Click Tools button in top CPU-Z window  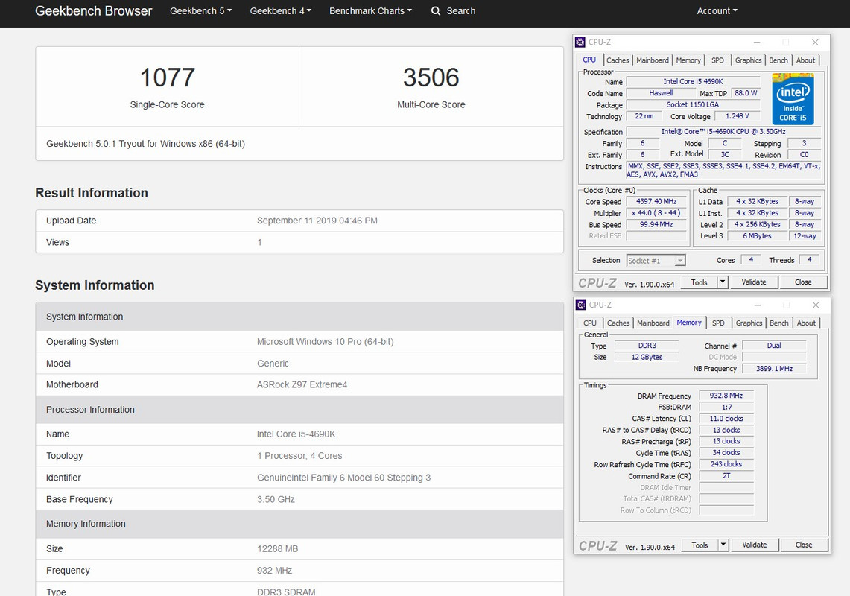pyautogui.click(x=699, y=282)
